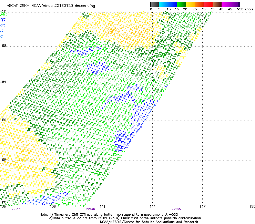Select the blue 10-15 knots legend color
The image size is (255, 224).
[x=172, y=4]
